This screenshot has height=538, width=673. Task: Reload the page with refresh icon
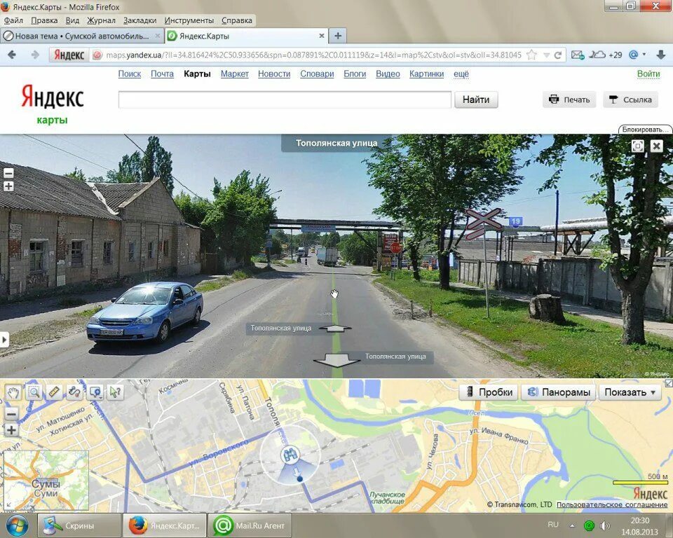[558, 55]
